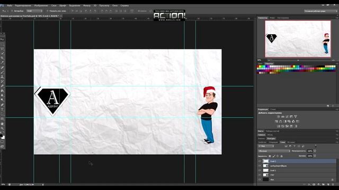Screen dimensions: 339x190
Task: Click the delete layer trash icon
Action: (x=333, y=185)
